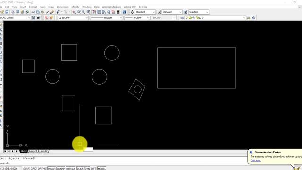Click the 'Click here' Communication Center link
Viewport: 302px width, 170px height.
pyautogui.click(x=256, y=161)
